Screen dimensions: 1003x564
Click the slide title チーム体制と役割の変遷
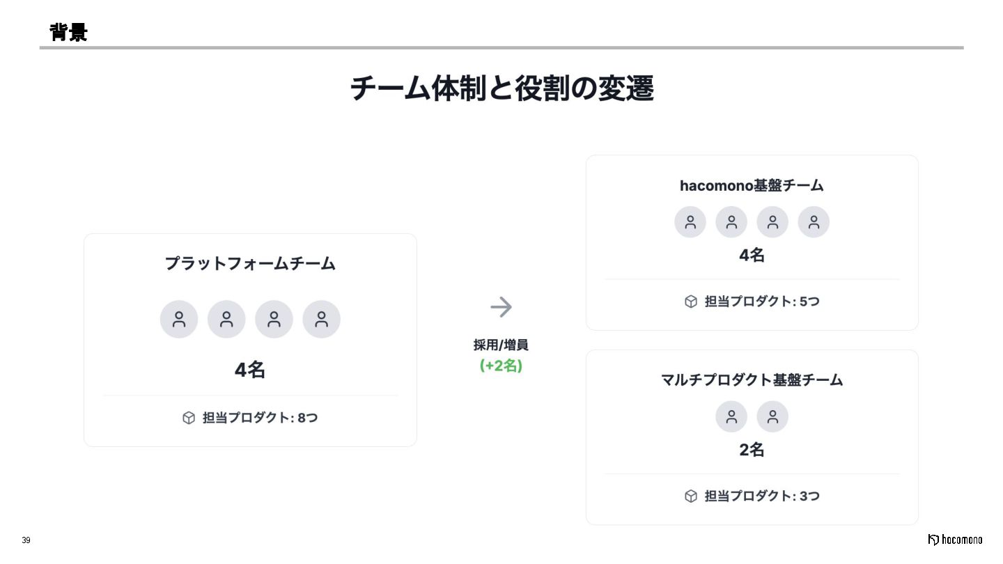501,88
